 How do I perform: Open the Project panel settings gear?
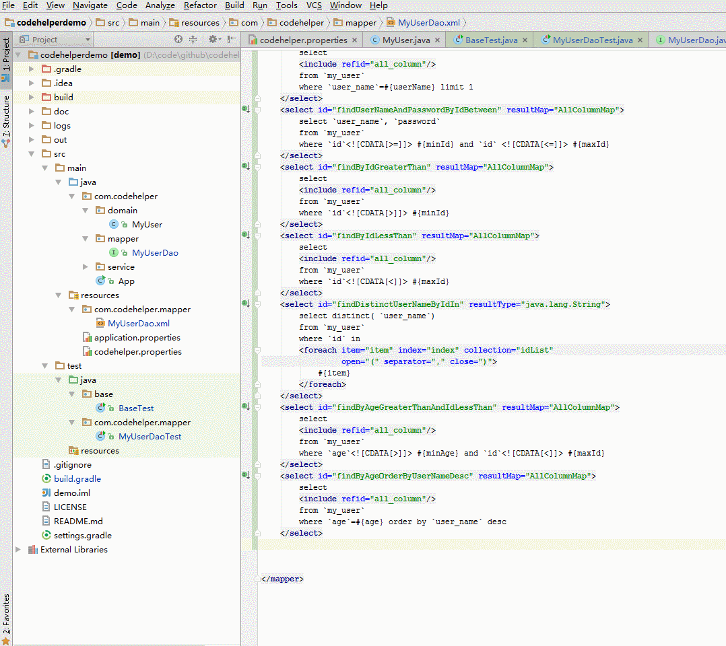click(212, 38)
